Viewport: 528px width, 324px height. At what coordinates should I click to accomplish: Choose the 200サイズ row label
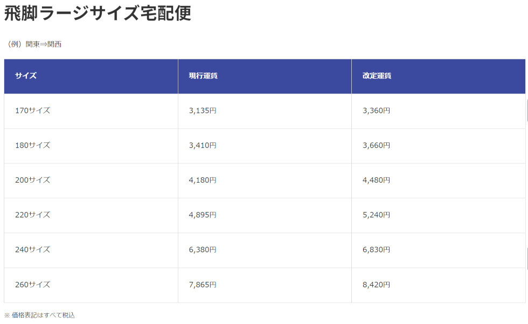(x=32, y=180)
